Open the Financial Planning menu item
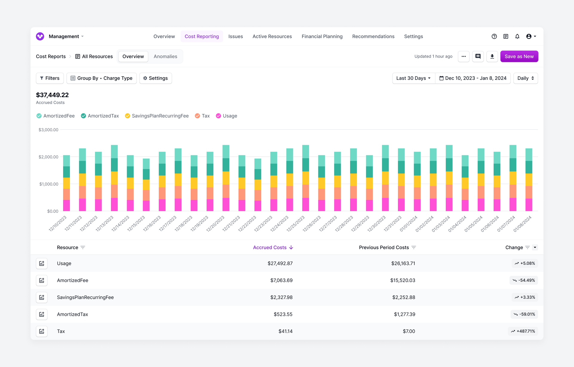 tap(322, 36)
